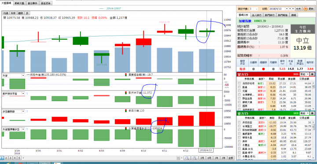Toggle the 布林 Bollinger button
317x164 pixels.
coord(13,13)
